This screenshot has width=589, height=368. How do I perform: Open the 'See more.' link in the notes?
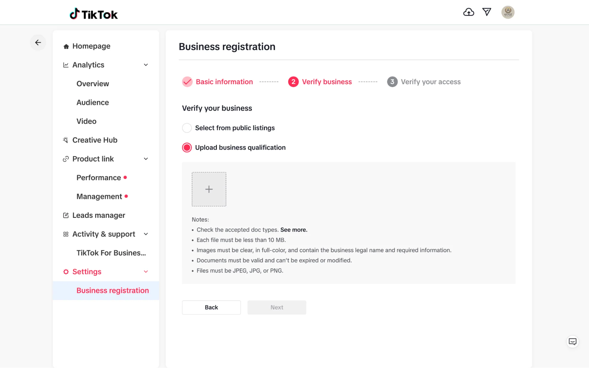coord(294,230)
